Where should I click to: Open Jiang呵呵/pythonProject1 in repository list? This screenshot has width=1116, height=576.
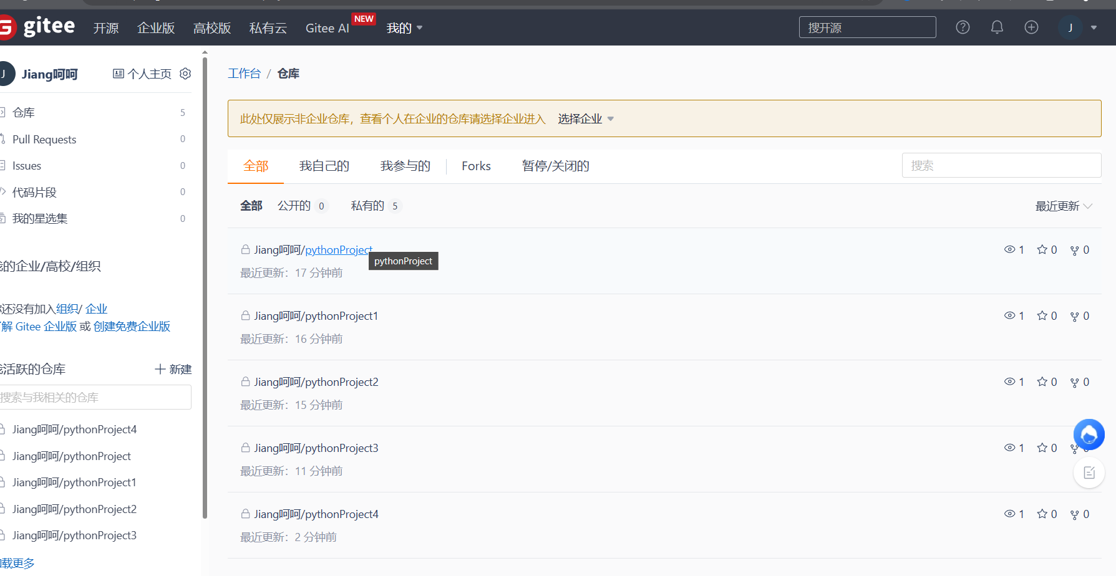point(316,316)
